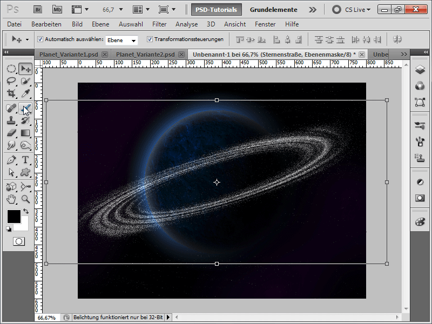
Task: Select the Brush tool
Action: [x=25, y=108]
